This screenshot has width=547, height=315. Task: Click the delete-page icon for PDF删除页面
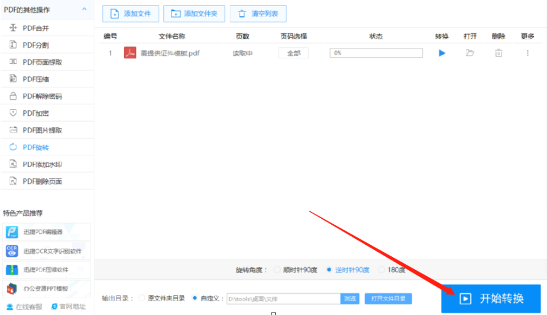pyautogui.click(x=13, y=181)
